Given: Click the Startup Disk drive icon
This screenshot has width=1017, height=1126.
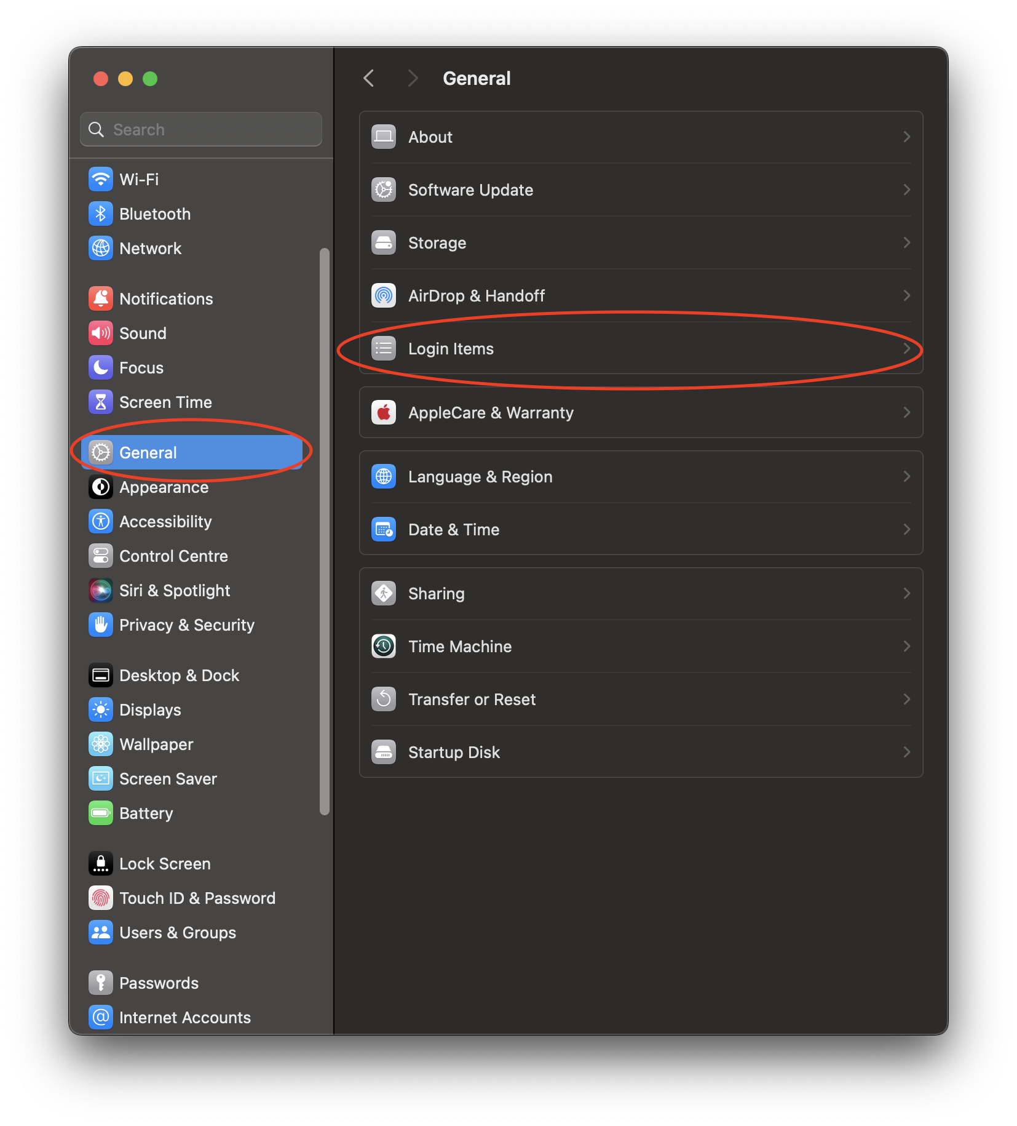Looking at the screenshot, I should pos(384,752).
